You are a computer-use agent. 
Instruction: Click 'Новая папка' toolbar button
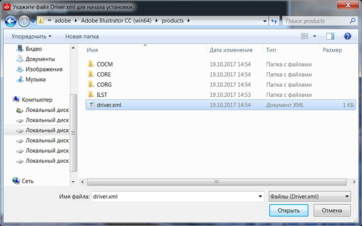(x=82, y=37)
